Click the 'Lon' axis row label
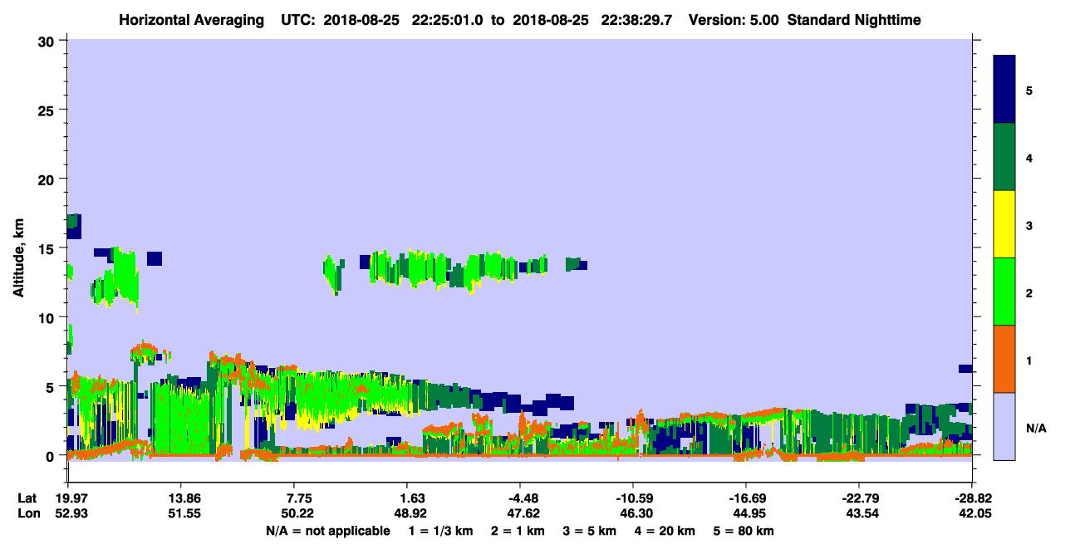 pos(27,514)
